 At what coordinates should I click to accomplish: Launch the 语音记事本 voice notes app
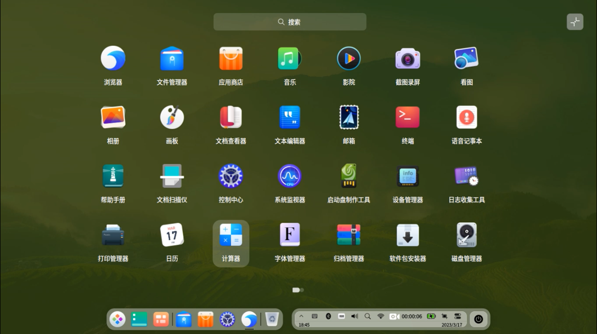pos(466,117)
